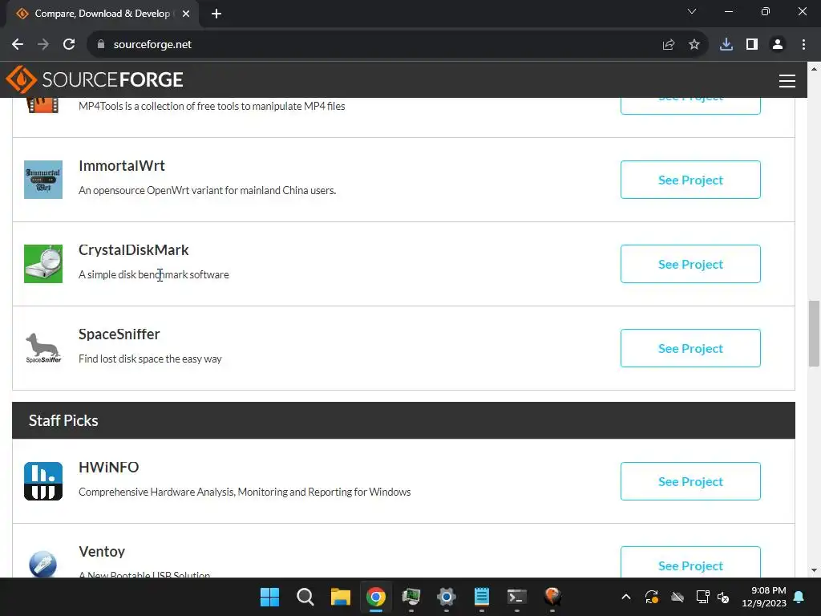Open the clock showing 9:08 PM
821x616 pixels.
(764, 597)
